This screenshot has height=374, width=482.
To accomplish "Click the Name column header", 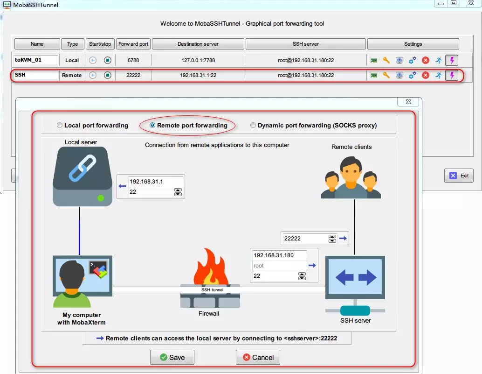I will pos(37,44).
